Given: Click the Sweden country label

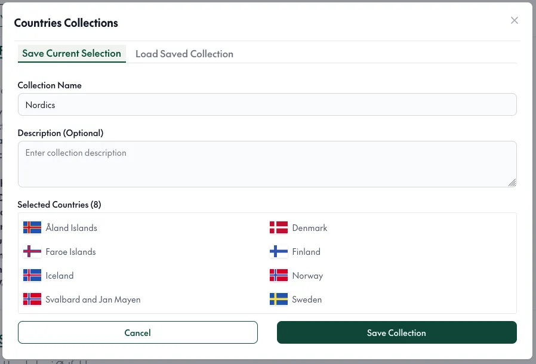Looking at the screenshot, I should tap(307, 300).
